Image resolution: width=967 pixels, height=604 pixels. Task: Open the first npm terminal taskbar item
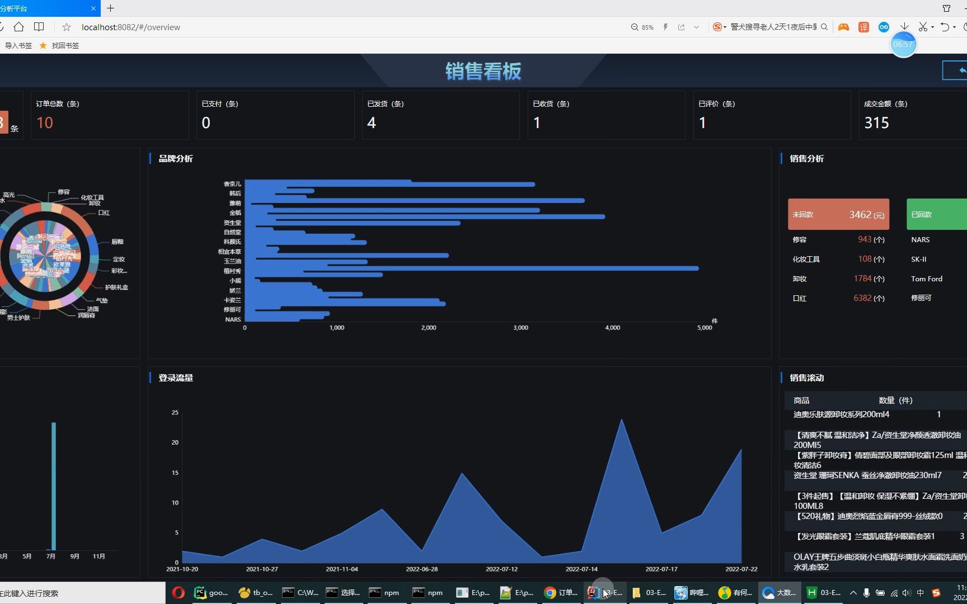point(385,592)
